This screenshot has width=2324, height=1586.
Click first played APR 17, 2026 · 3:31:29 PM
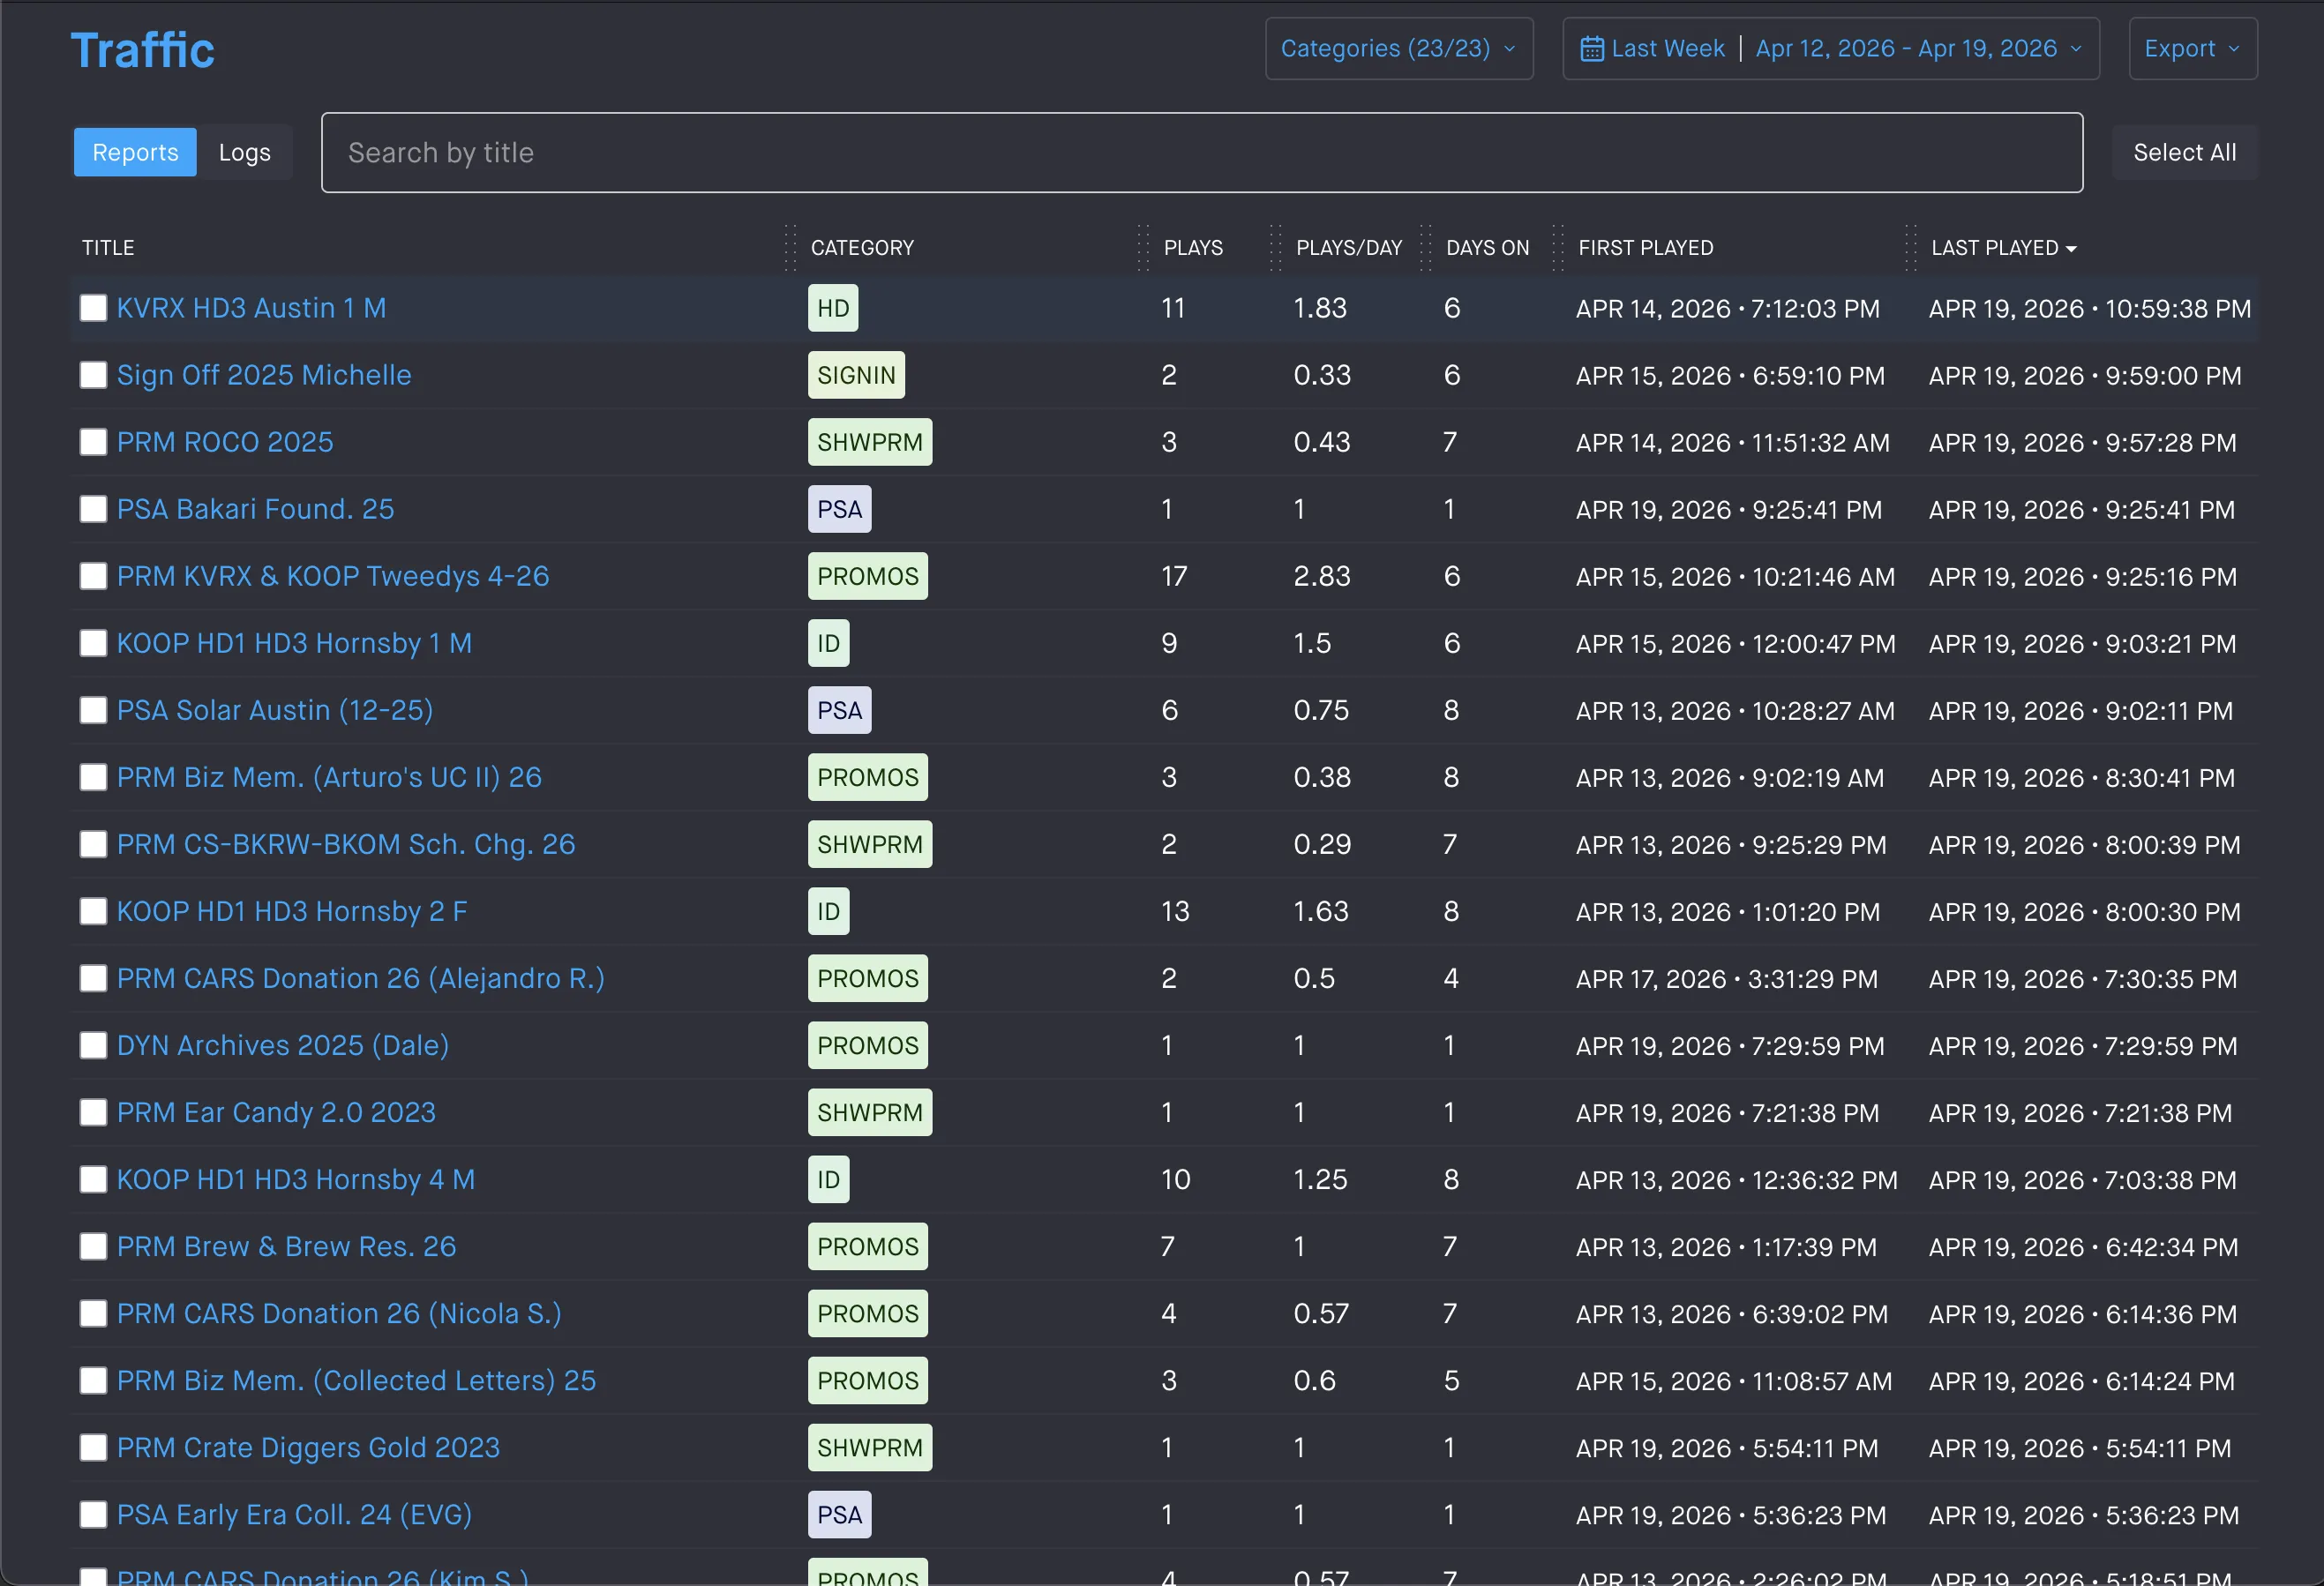click(x=1727, y=978)
